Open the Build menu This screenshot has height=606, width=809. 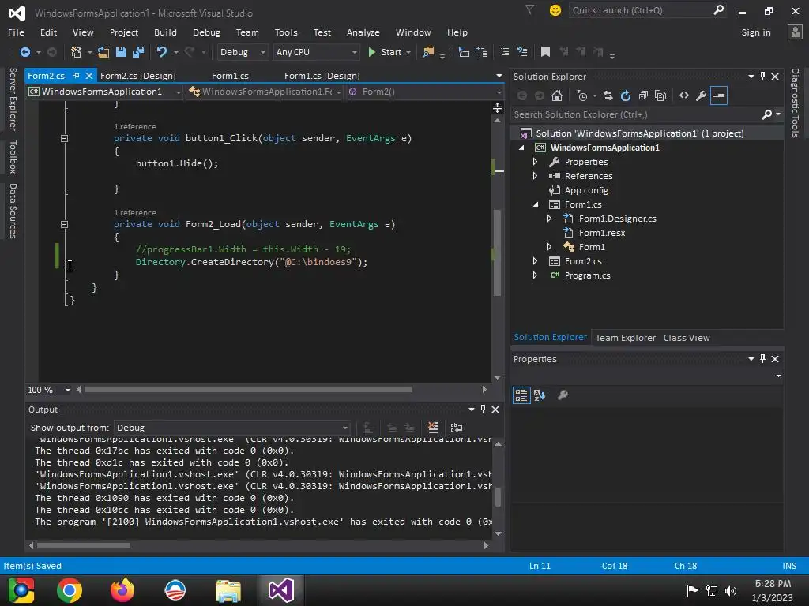click(x=165, y=32)
